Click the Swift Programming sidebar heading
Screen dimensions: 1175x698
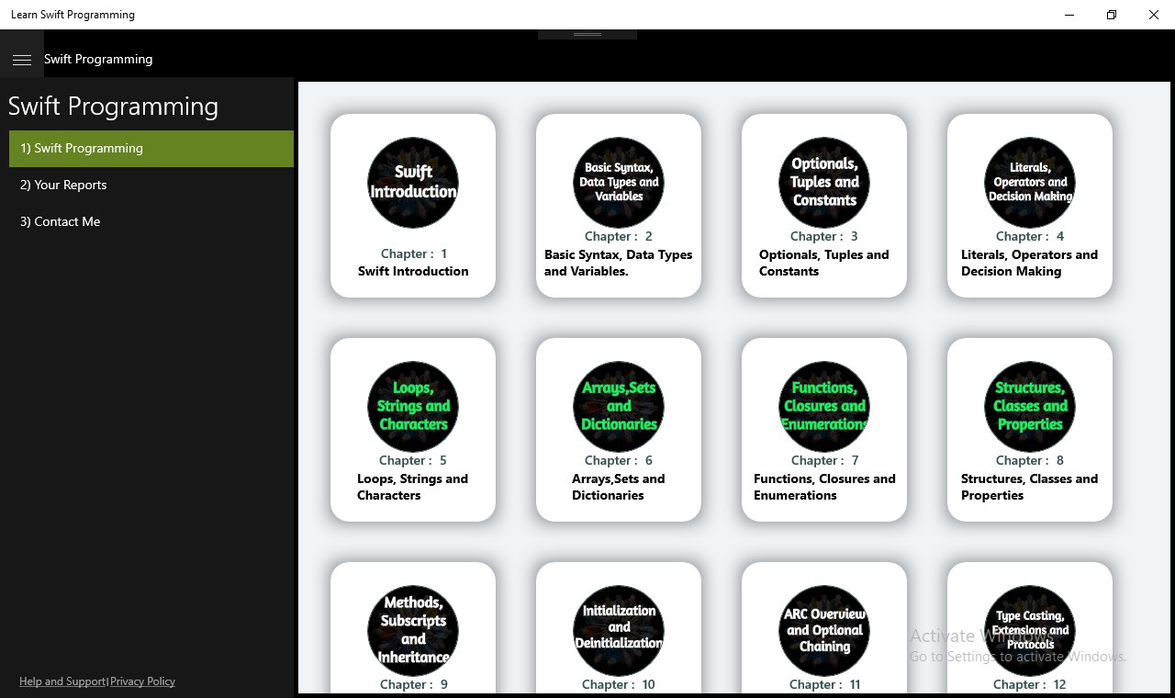113,107
